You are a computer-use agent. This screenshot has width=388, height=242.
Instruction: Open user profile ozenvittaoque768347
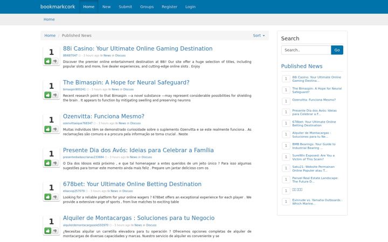(78, 123)
